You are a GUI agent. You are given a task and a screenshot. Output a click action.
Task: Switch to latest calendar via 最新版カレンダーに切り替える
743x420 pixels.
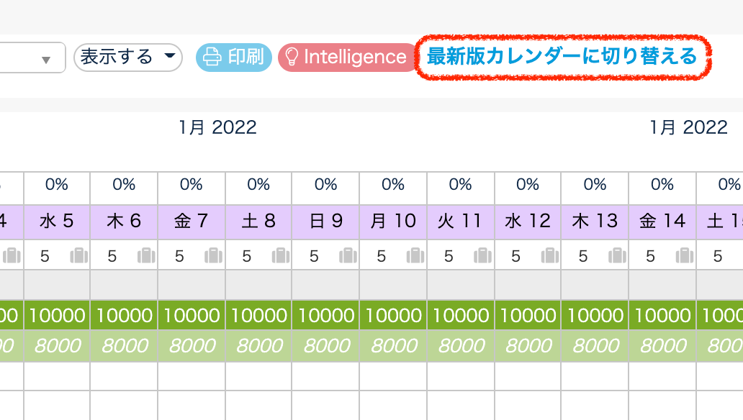pos(562,56)
